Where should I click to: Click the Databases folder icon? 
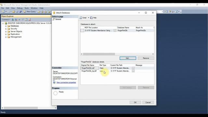click(x=9, y=26)
